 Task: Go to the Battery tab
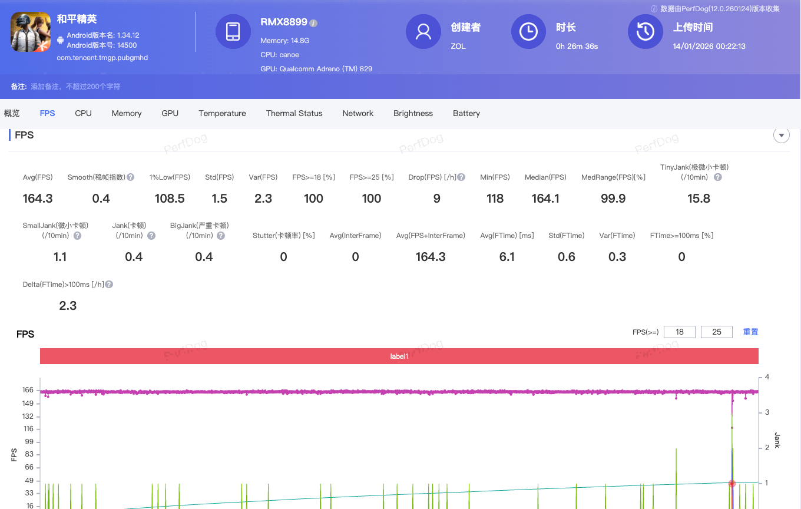click(466, 113)
